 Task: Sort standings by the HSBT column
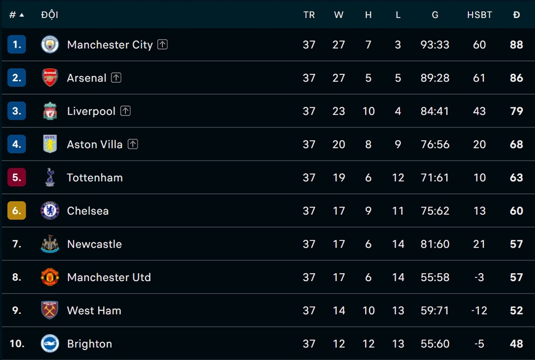[479, 15]
